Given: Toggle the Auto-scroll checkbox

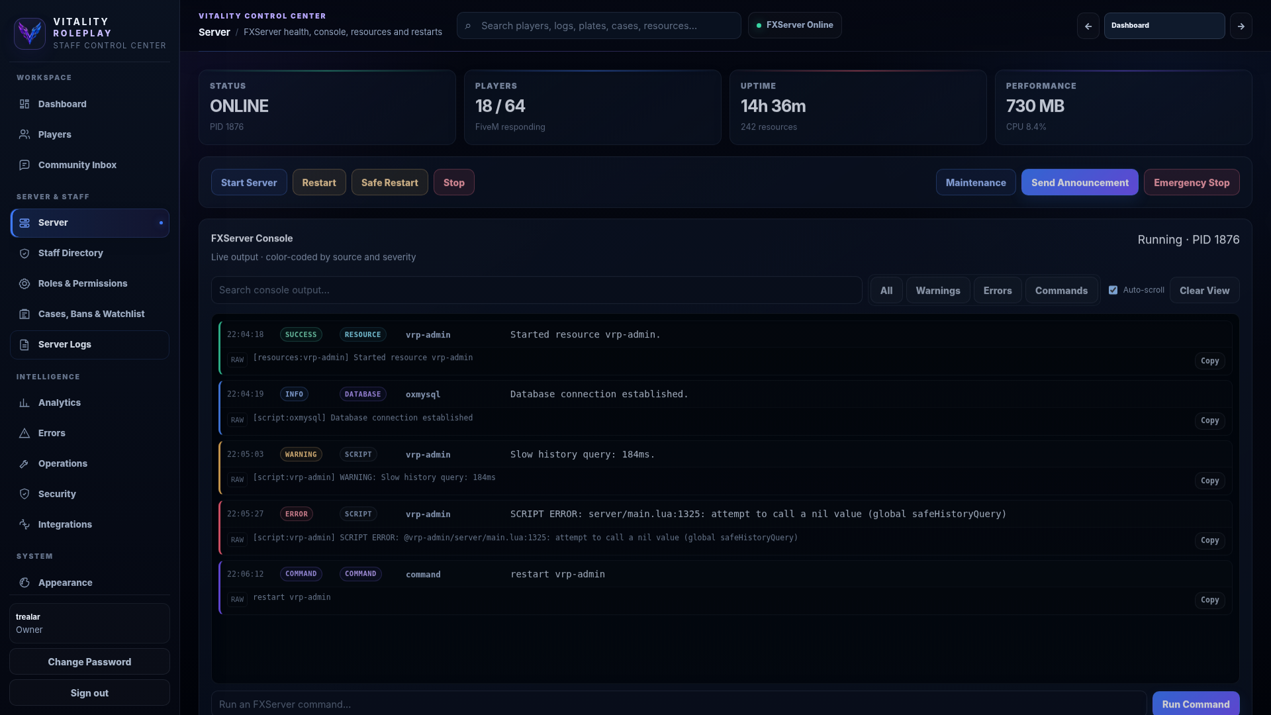Looking at the screenshot, I should 1113,290.
